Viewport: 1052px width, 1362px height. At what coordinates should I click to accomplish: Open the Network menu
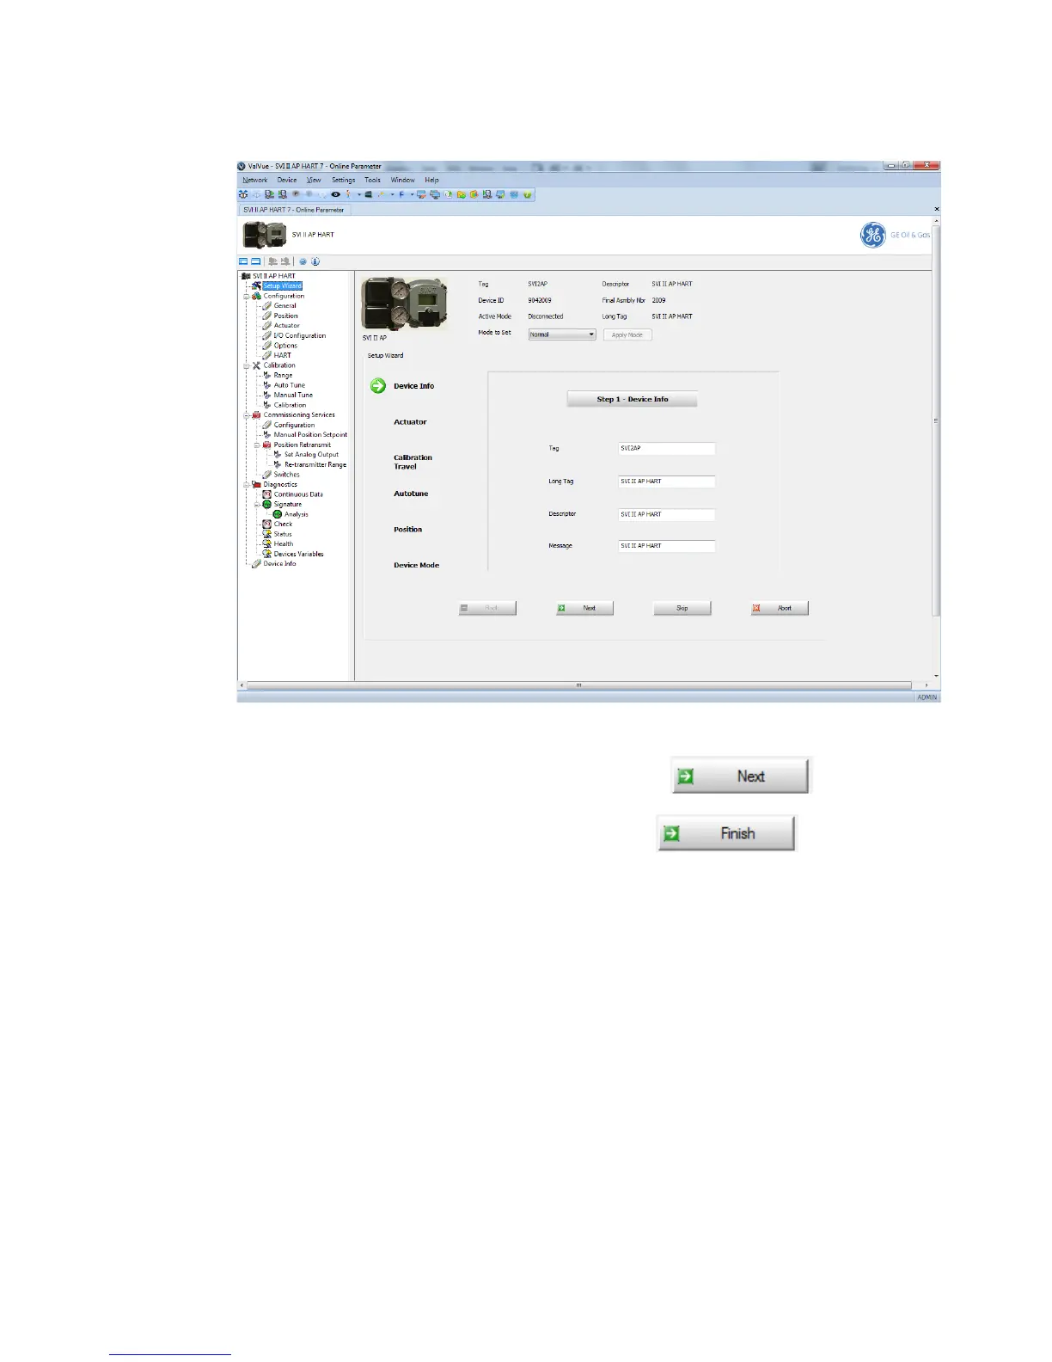click(x=255, y=181)
